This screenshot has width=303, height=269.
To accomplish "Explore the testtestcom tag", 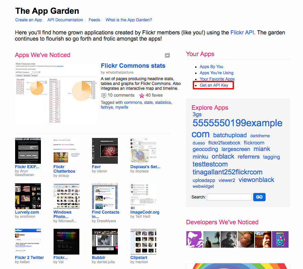I will [x=210, y=164].
